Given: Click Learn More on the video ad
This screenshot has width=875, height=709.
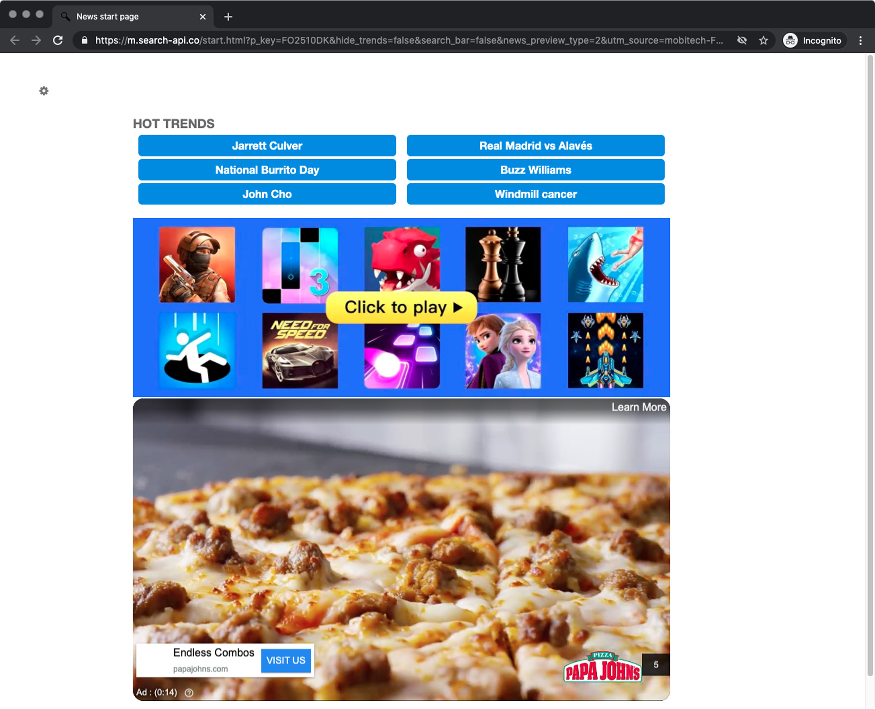Looking at the screenshot, I should [638, 407].
